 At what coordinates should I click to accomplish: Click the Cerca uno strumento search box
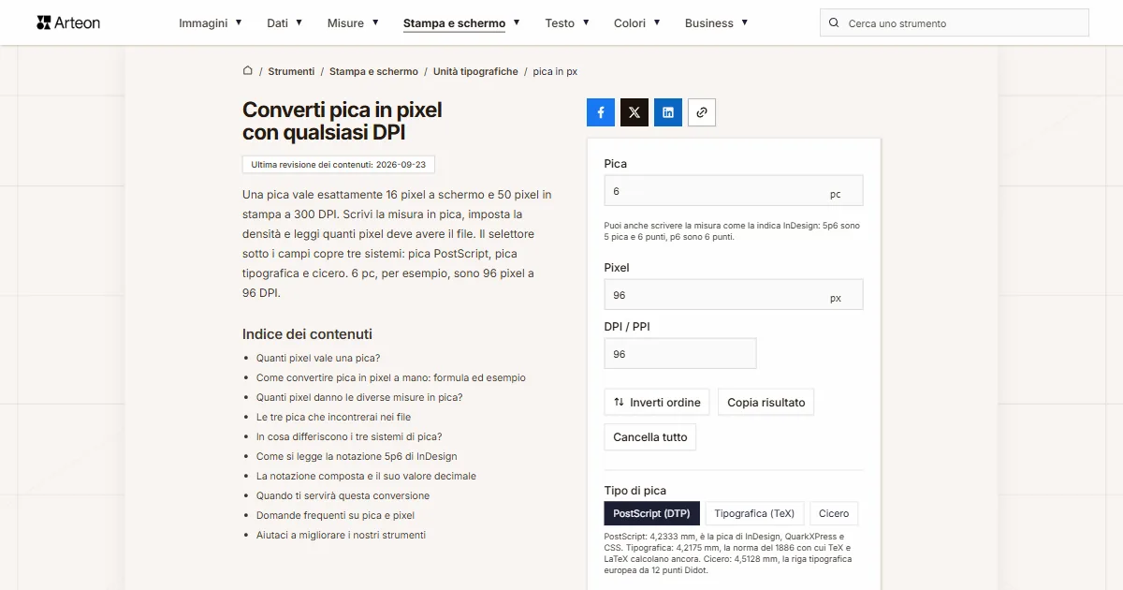[x=955, y=23]
